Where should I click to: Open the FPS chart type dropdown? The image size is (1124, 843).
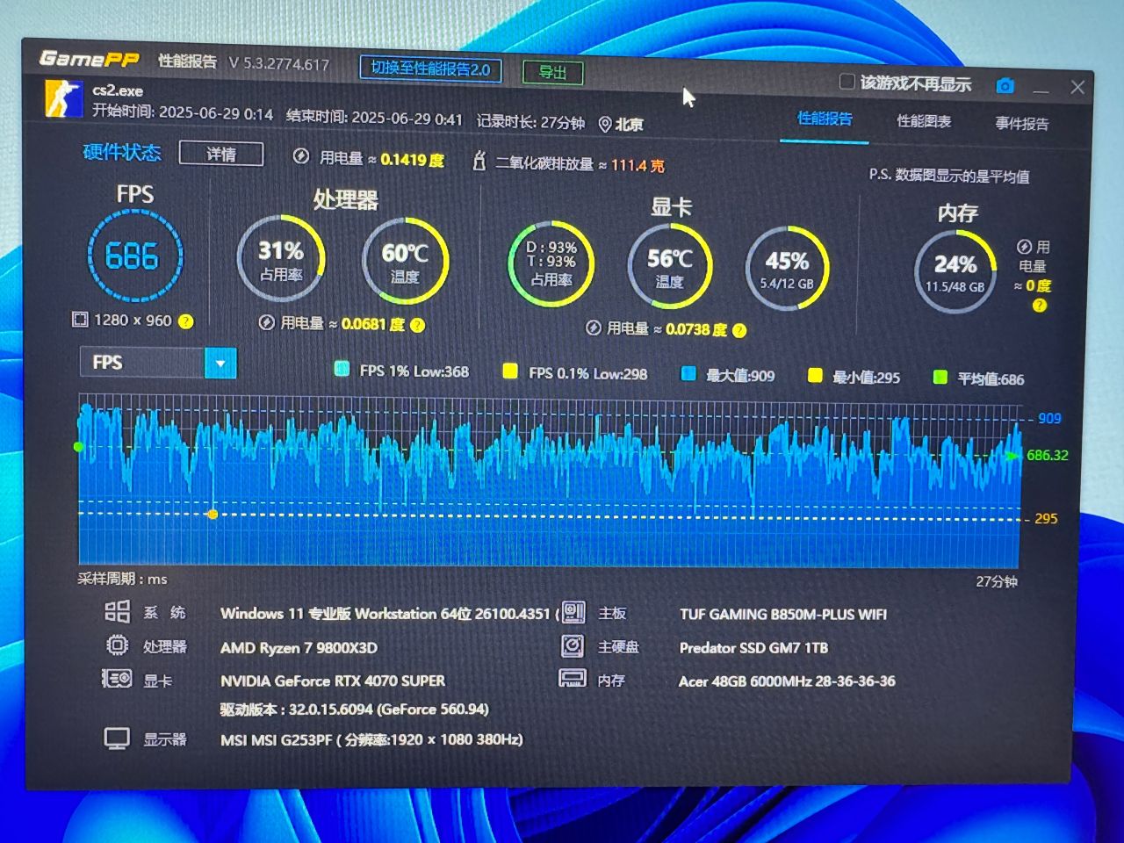158,362
